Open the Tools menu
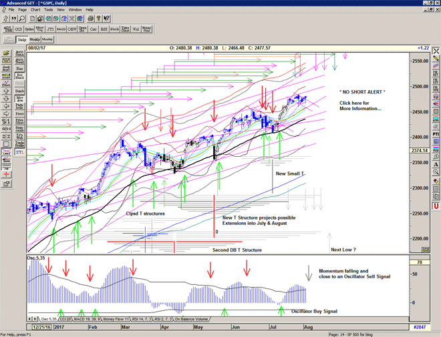The width and height of the screenshot is (441, 337). click(x=49, y=10)
